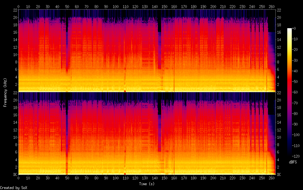Click the "-80" label on the color scale
Viewport: 303px width, 190px height.
tap(295, 114)
